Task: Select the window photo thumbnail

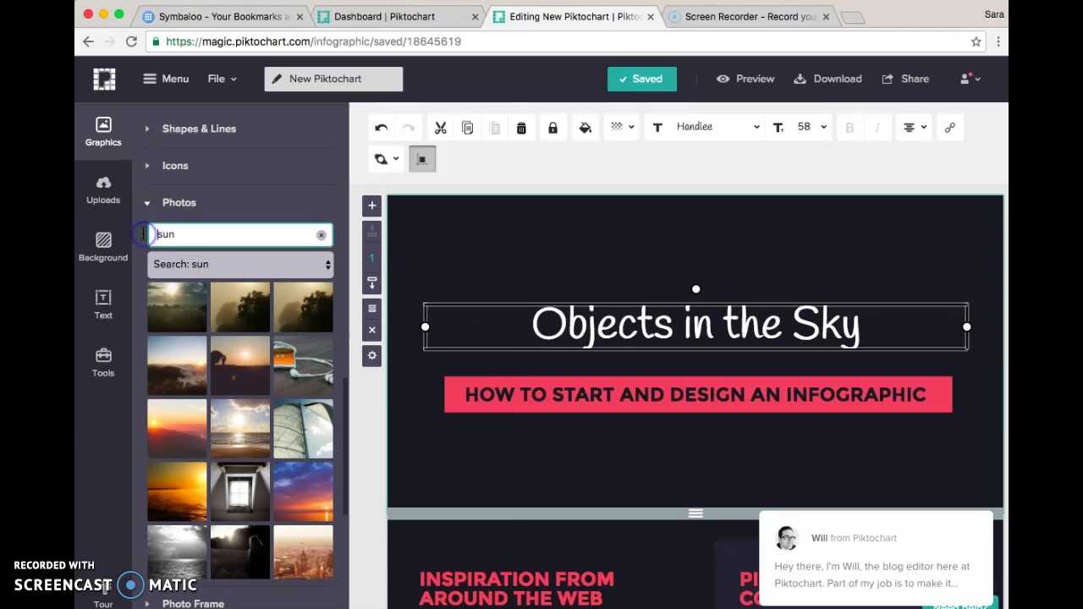Action: [x=240, y=491]
